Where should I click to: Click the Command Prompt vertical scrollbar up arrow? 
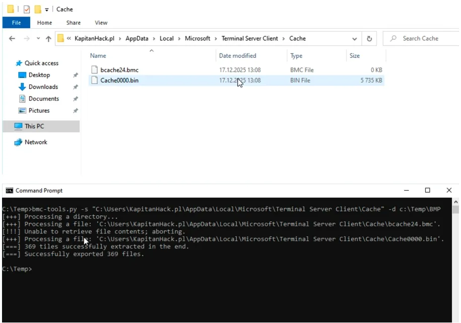coord(455,202)
